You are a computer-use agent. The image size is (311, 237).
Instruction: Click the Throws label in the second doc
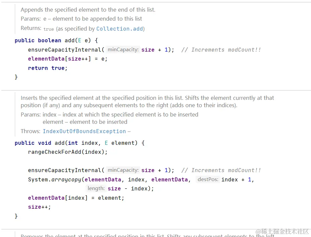click(30, 131)
